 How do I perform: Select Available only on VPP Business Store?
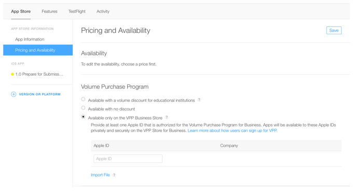pyautogui.click(x=83, y=117)
